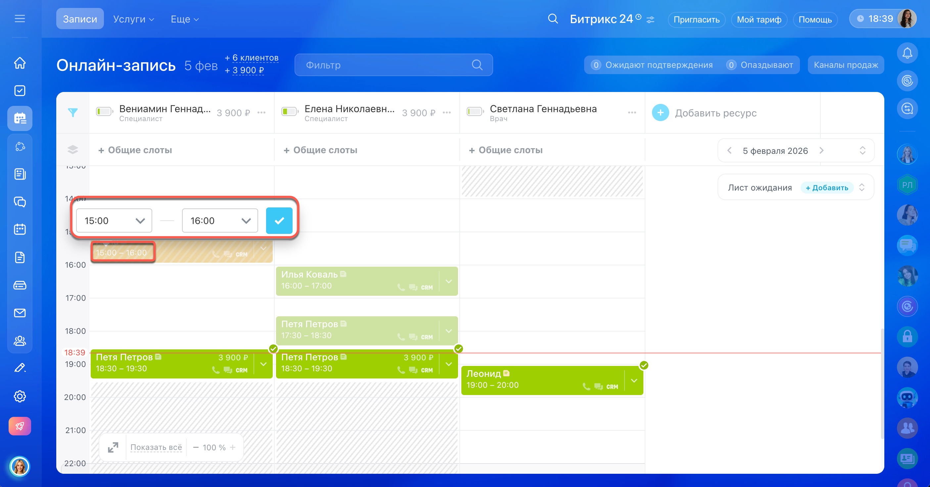The height and width of the screenshot is (487, 930).
Task: Click the Каналы продаж button
Action: [846, 65]
